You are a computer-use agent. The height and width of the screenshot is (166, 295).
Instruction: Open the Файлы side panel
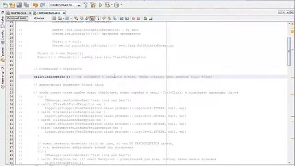tap(2, 22)
